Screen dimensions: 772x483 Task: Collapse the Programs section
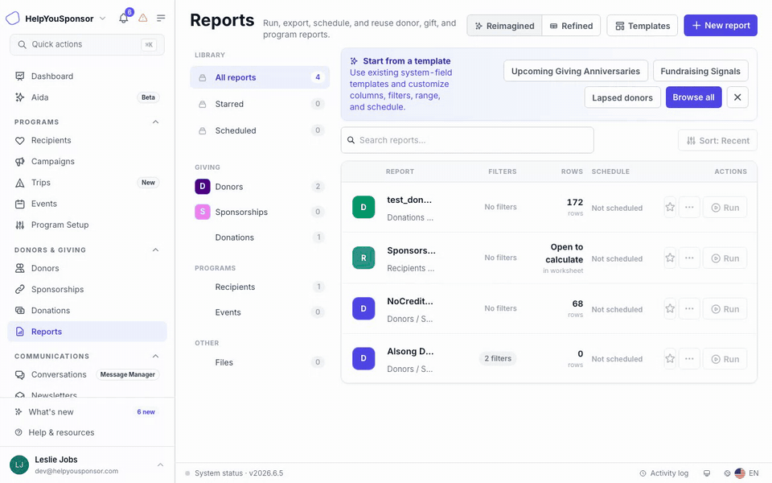(x=155, y=122)
